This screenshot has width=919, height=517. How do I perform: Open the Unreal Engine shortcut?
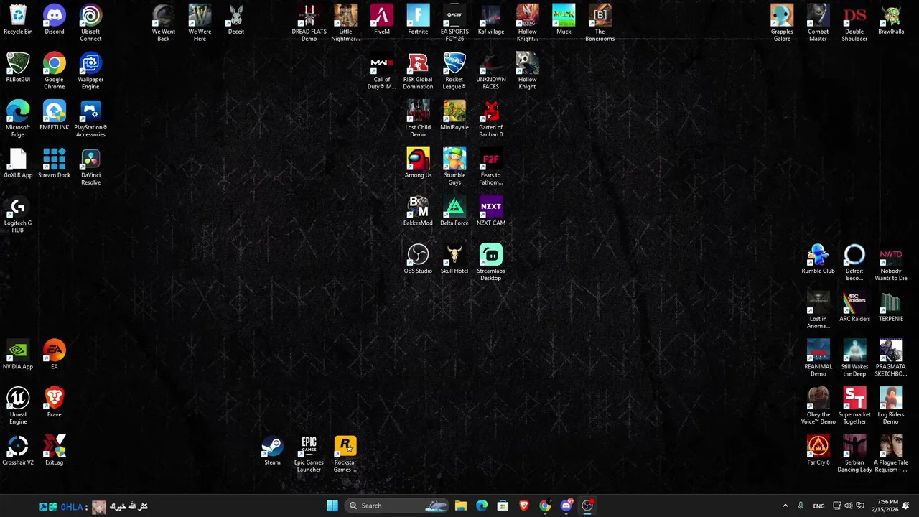click(18, 406)
